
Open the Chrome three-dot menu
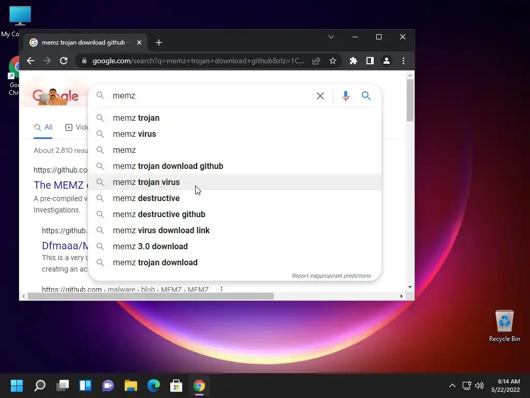point(403,61)
